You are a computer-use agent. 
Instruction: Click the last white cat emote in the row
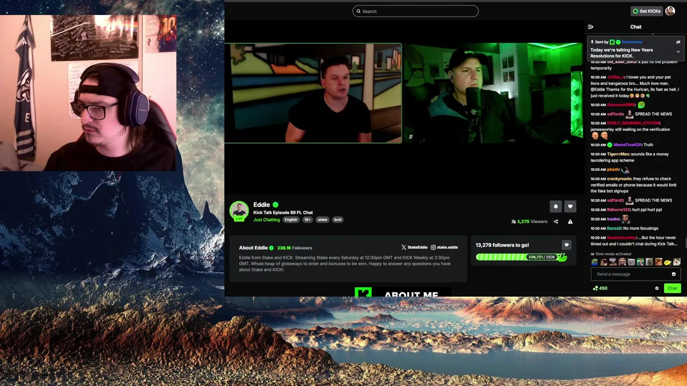click(x=676, y=262)
